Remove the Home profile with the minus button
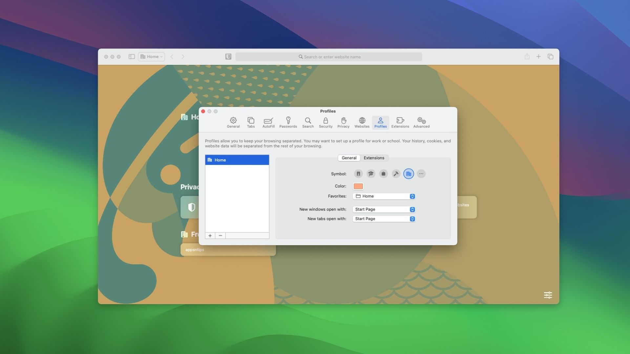Viewport: 630px width, 354px height. [220, 236]
